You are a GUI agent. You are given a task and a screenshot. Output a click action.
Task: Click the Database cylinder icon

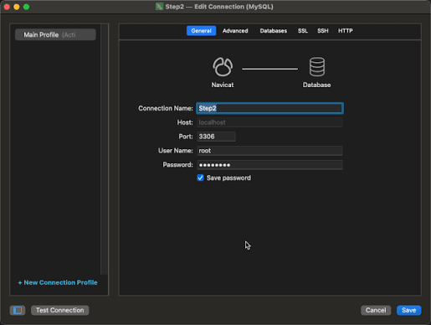(317, 67)
